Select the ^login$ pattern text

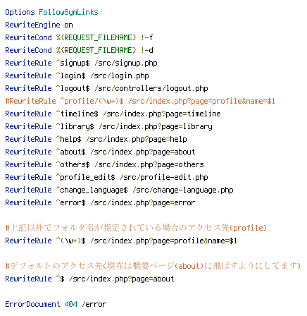70,75
